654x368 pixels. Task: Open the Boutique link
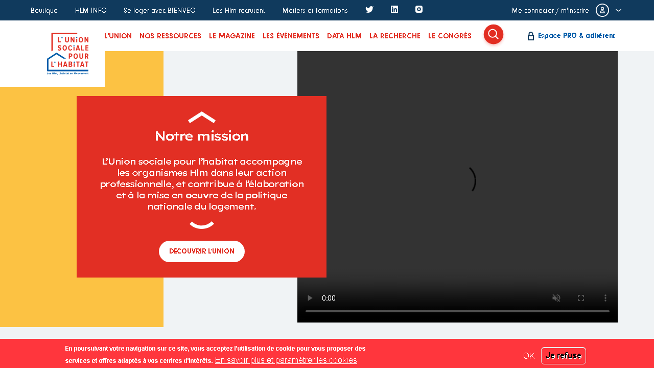[x=44, y=10]
